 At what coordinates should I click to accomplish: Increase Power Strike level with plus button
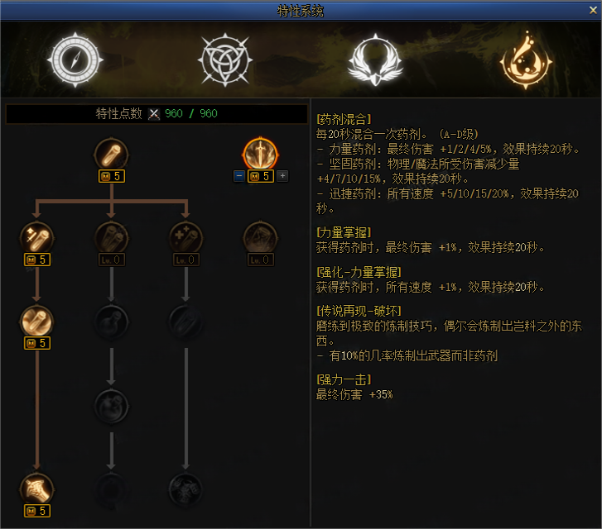(282, 176)
